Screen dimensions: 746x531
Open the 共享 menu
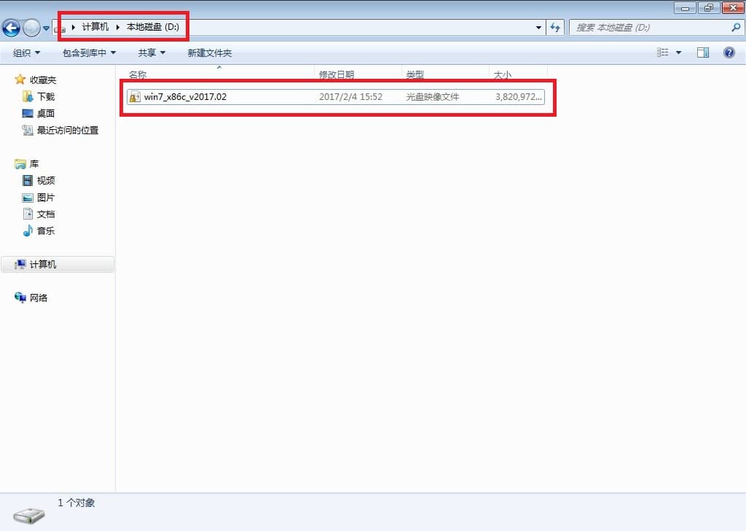pos(152,53)
